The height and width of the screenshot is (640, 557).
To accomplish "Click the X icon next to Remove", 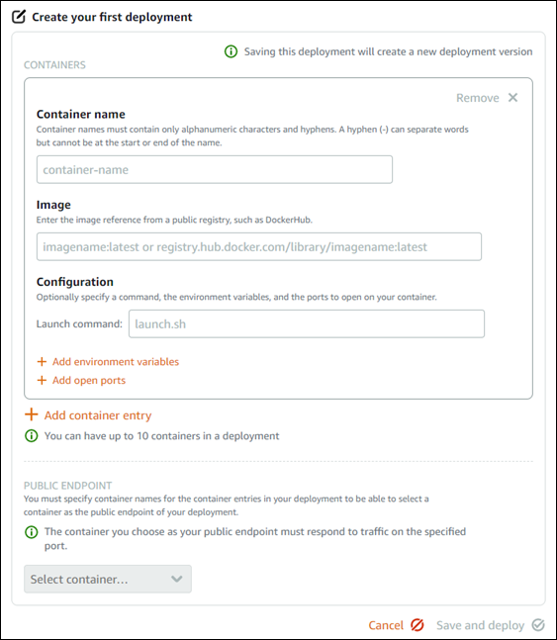I will [x=512, y=98].
